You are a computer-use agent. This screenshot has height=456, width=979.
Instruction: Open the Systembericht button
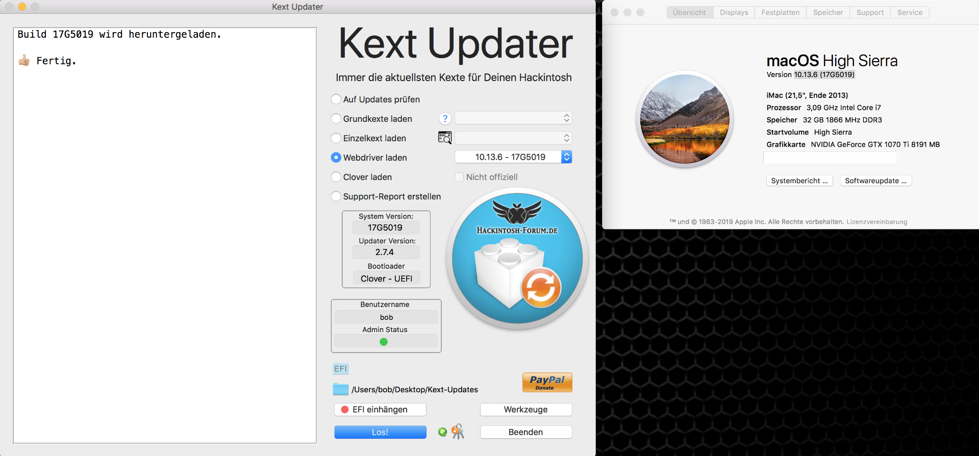(x=799, y=181)
